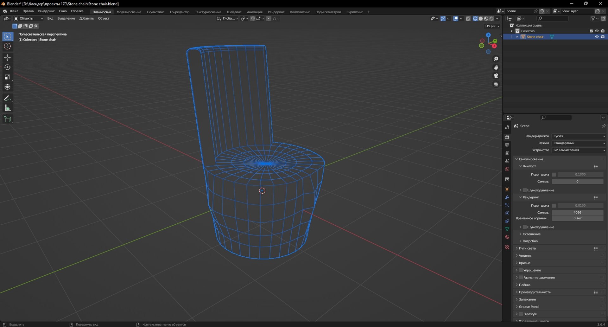Switch perspective/orthographic grid icon

click(496, 84)
